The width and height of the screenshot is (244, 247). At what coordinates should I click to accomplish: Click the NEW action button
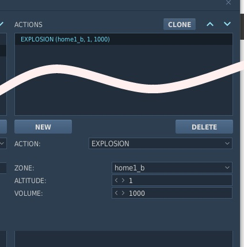pos(43,127)
